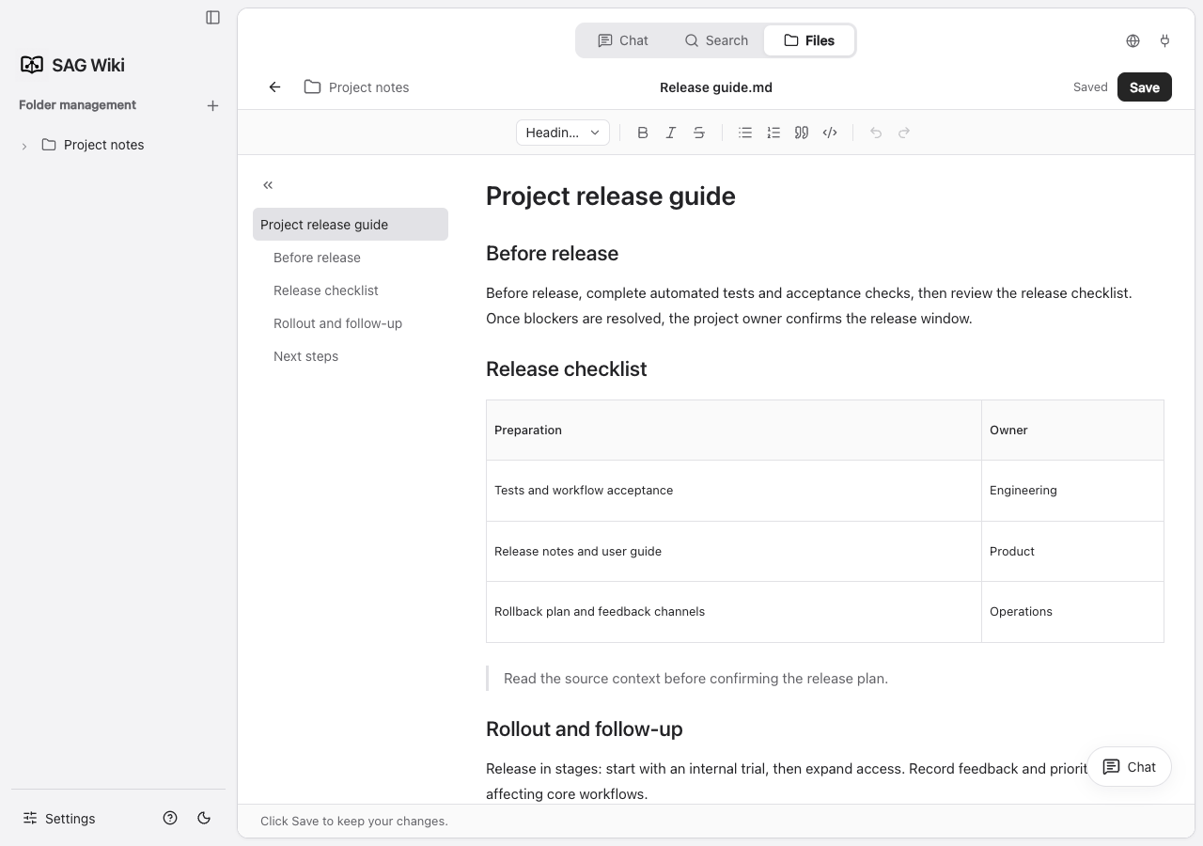Click the Operations table cell

[x=1072, y=611]
